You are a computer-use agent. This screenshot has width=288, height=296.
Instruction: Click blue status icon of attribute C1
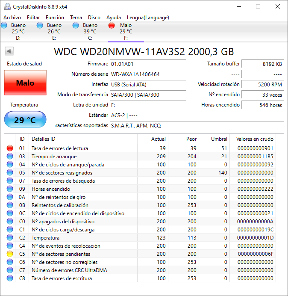pyautogui.click(x=10, y=230)
